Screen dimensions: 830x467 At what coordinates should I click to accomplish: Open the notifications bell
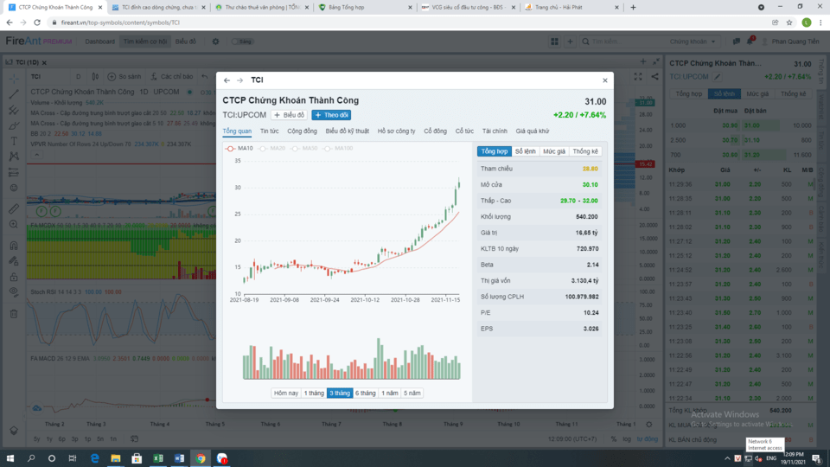tap(750, 42)
